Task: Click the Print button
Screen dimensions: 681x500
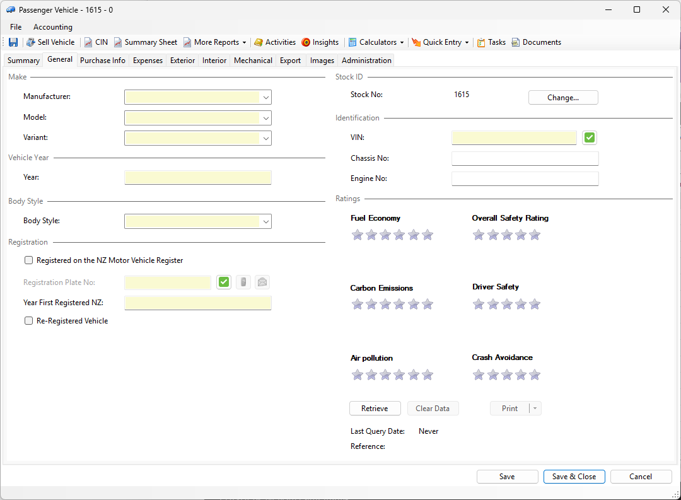Action: click(509, 409)
